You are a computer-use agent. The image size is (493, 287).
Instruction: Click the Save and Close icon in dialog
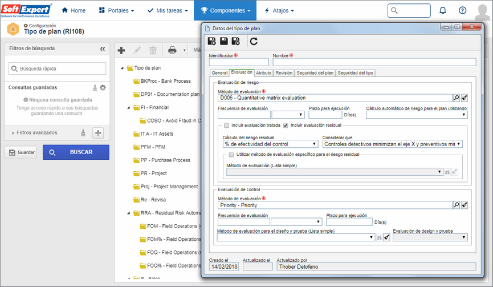pyautogui.click(x=235, y=41)
